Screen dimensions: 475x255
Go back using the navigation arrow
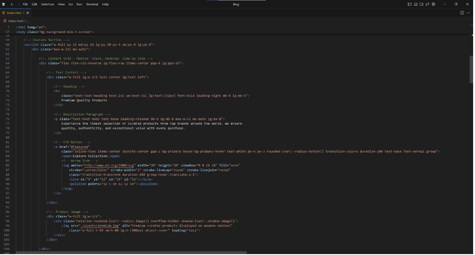click(12, 4)
